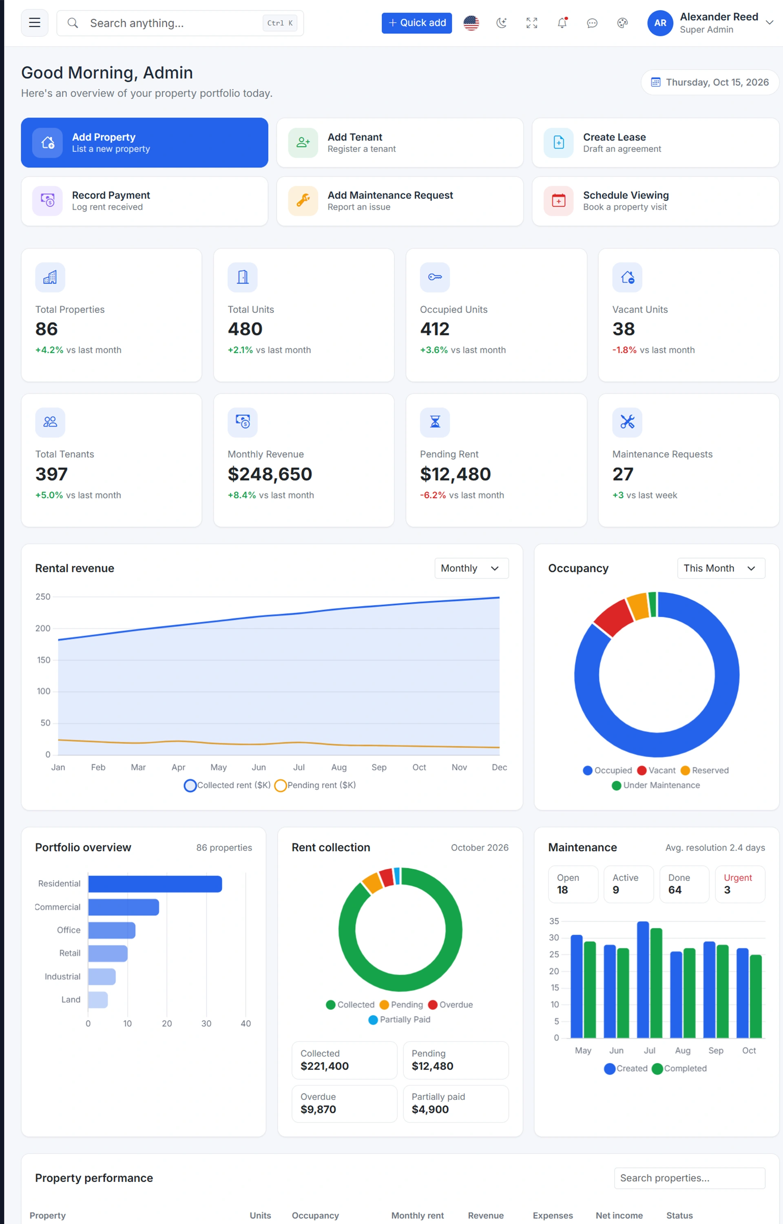Open the Record Payment card

coord(144,201)
